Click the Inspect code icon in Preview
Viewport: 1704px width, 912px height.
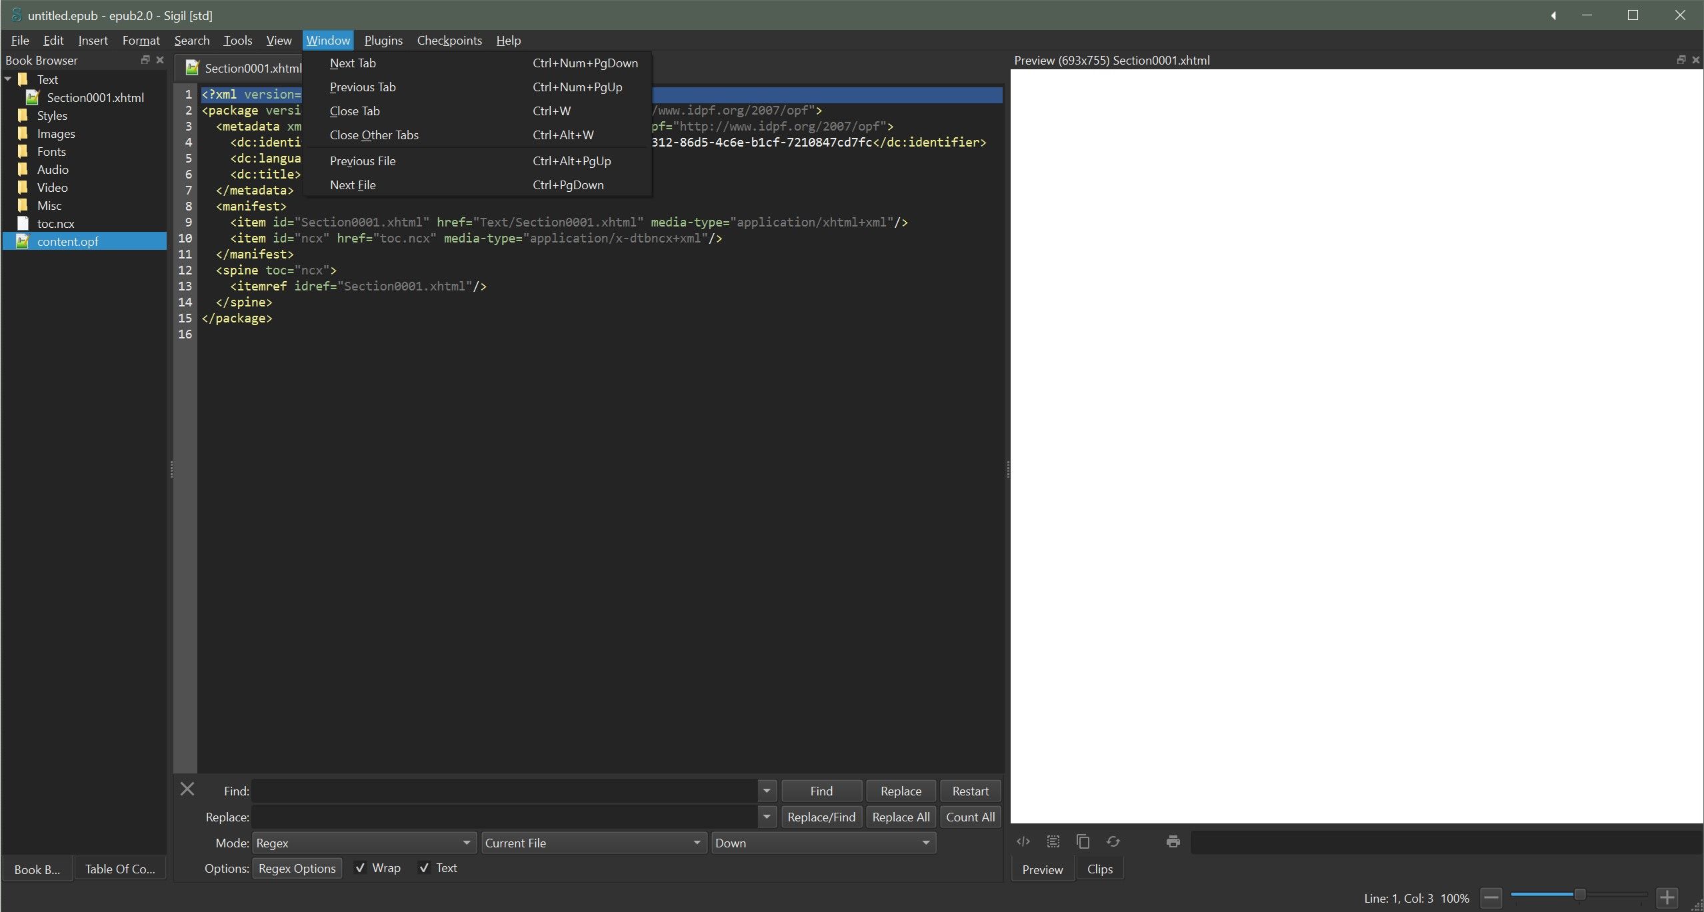point(1023,841)
